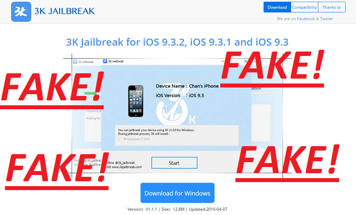356x215 pixels.
Task: Open the Thanks to tab
Action: 332,7
